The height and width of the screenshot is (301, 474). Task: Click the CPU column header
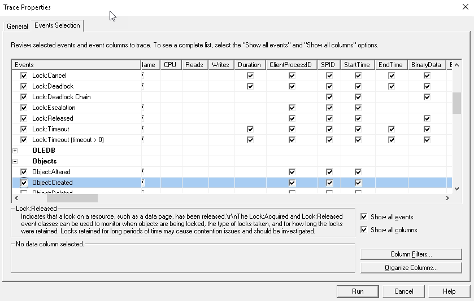coord(171,65)
